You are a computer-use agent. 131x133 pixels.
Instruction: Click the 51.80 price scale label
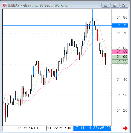pyautogui.click(x=122, y=18)
